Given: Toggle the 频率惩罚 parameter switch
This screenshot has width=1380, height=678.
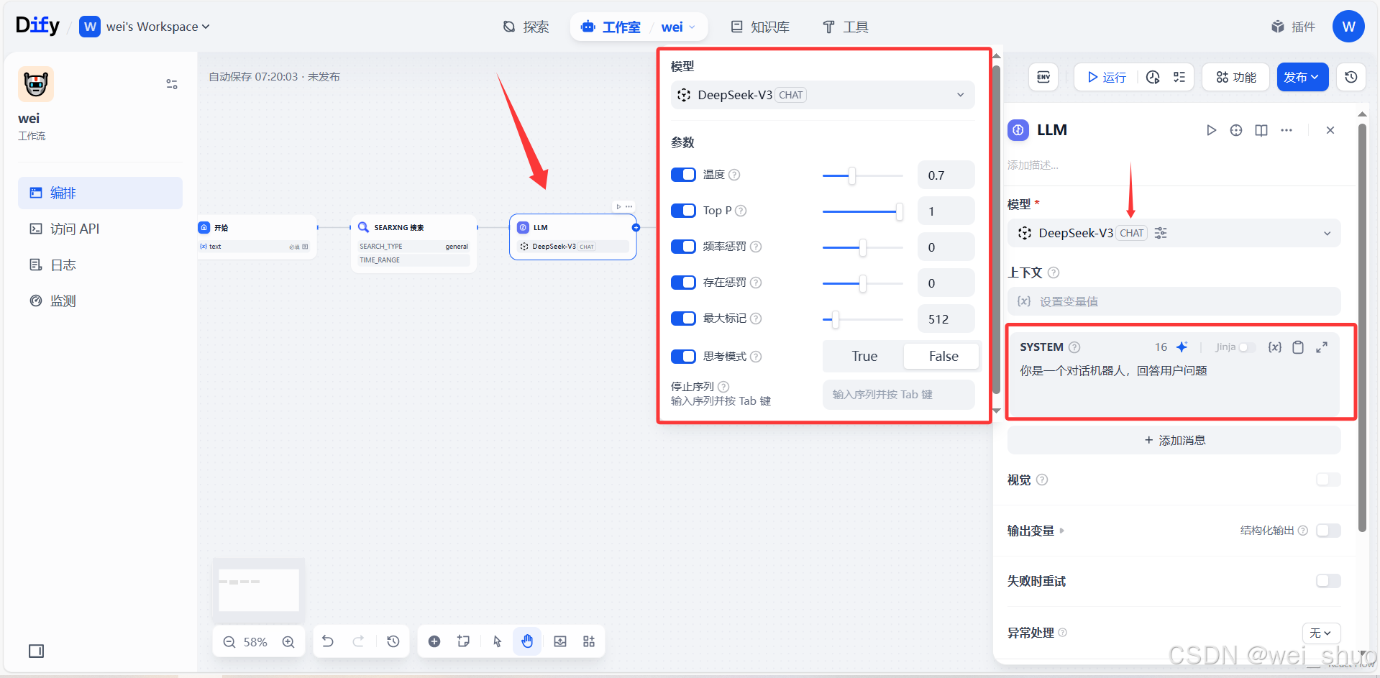Looking at the screenshot, I should 683,247.
